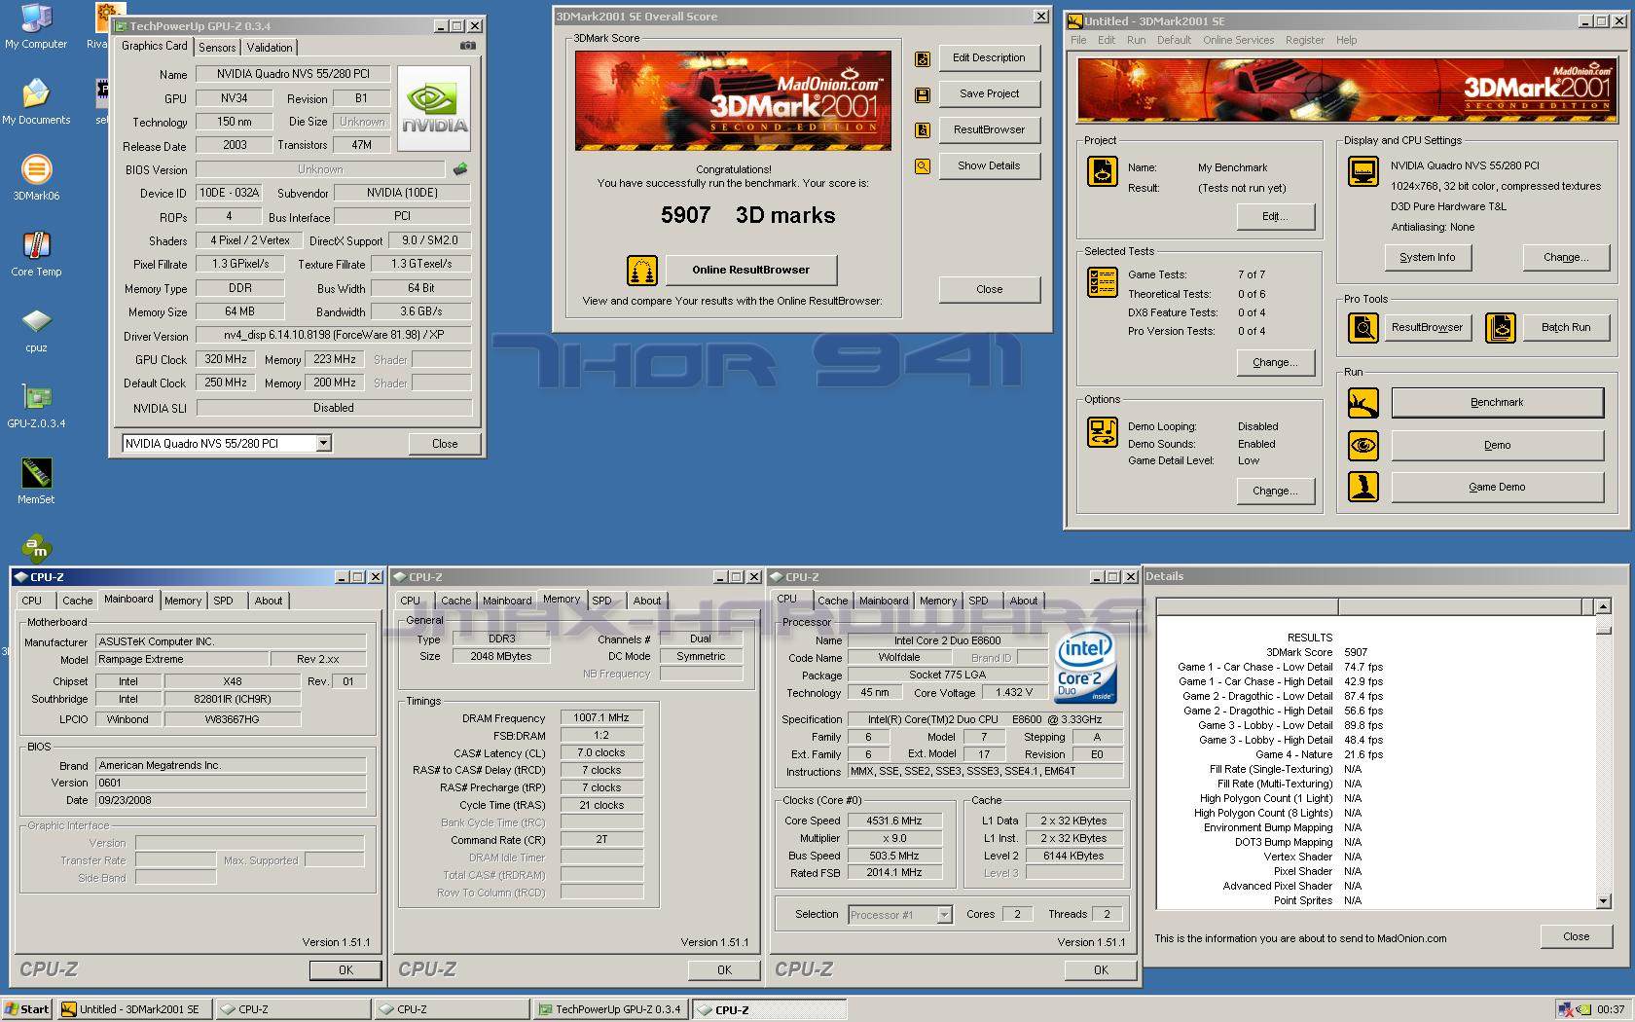Image resolution: width=1635 pixels, height=1022 pixels.
Task: Click System Info button
Action: 1428,258
